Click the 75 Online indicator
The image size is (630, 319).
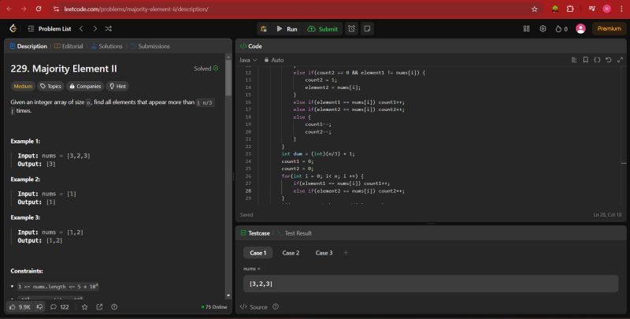pyautogui.click(x=214, y=307)
